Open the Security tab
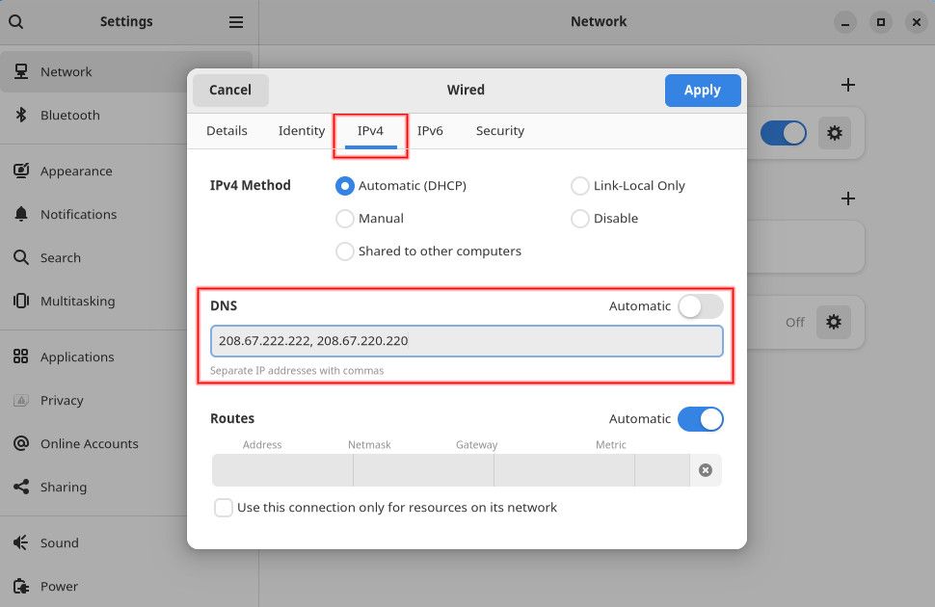 499,130
